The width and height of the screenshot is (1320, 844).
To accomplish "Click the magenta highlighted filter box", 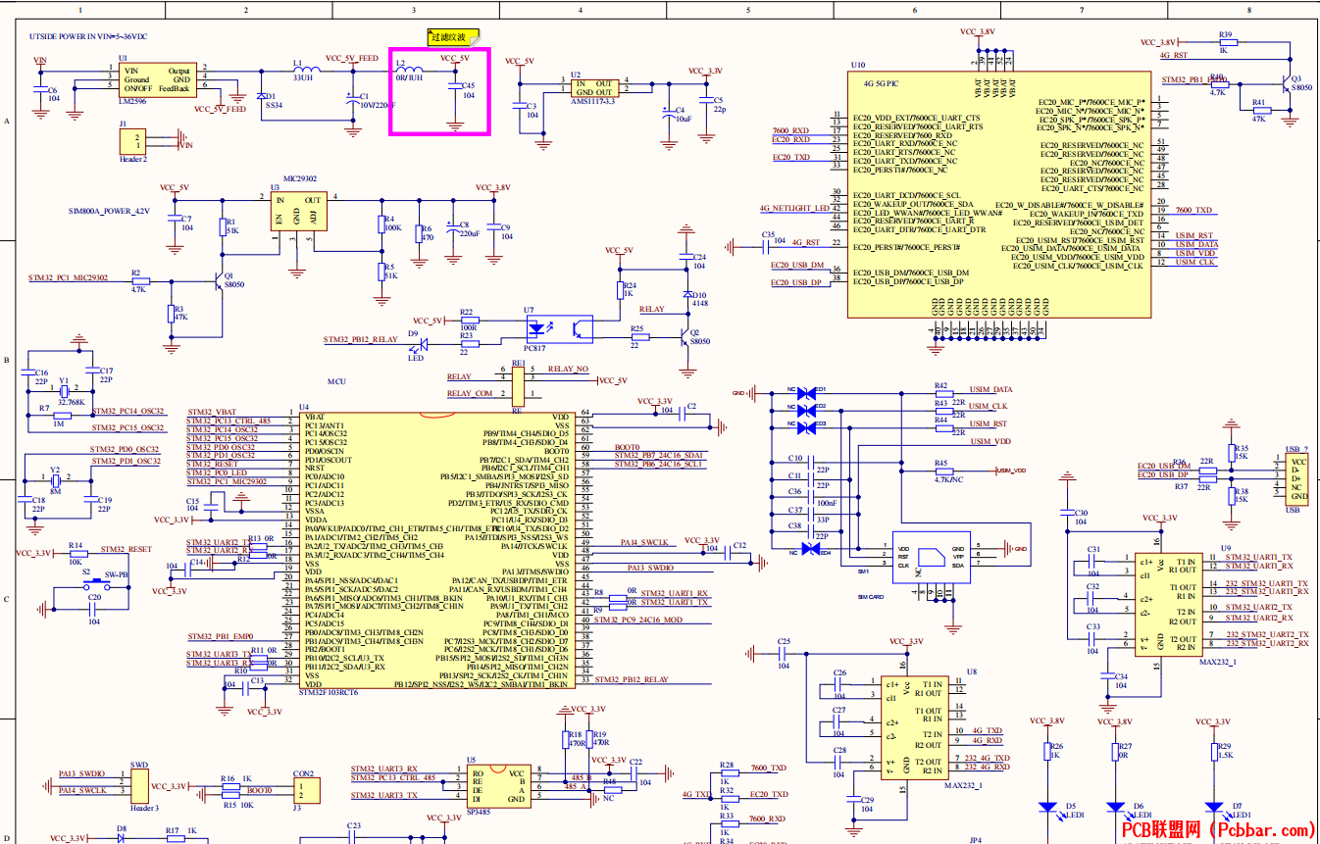I will [439, 91].
